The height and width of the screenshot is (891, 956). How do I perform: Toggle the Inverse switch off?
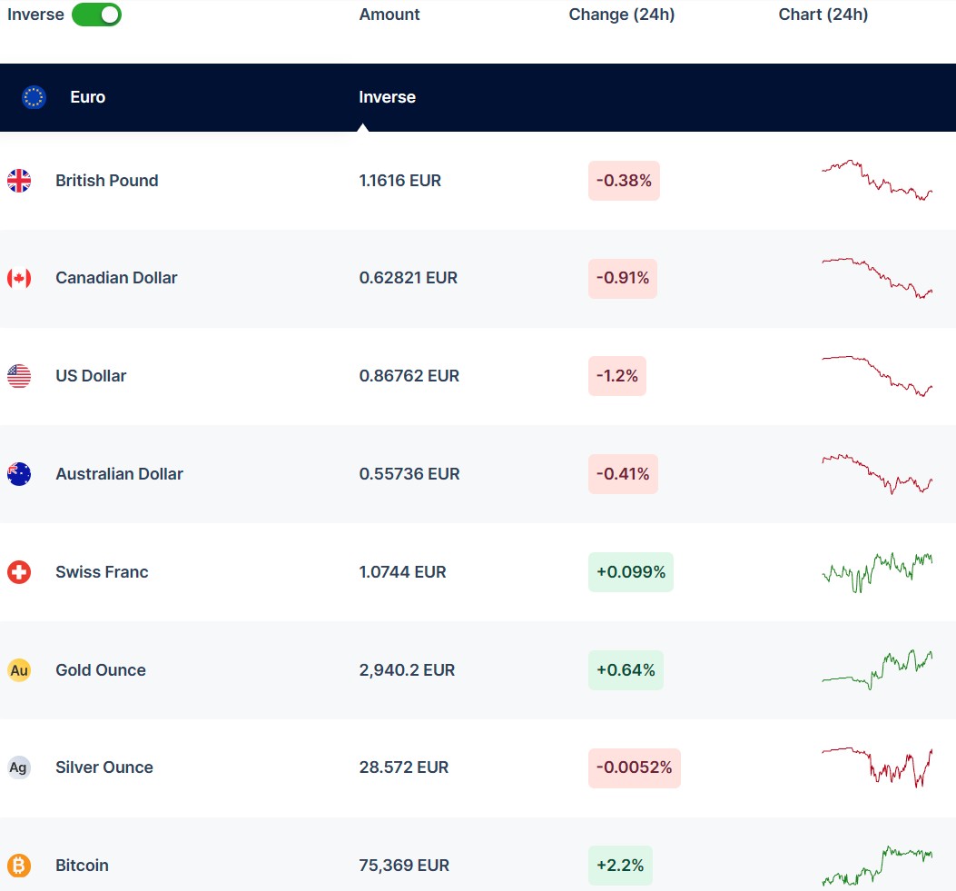96,15
